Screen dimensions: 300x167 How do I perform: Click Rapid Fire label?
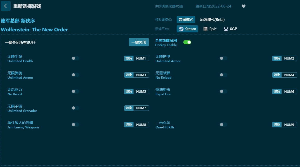[163, 94]
